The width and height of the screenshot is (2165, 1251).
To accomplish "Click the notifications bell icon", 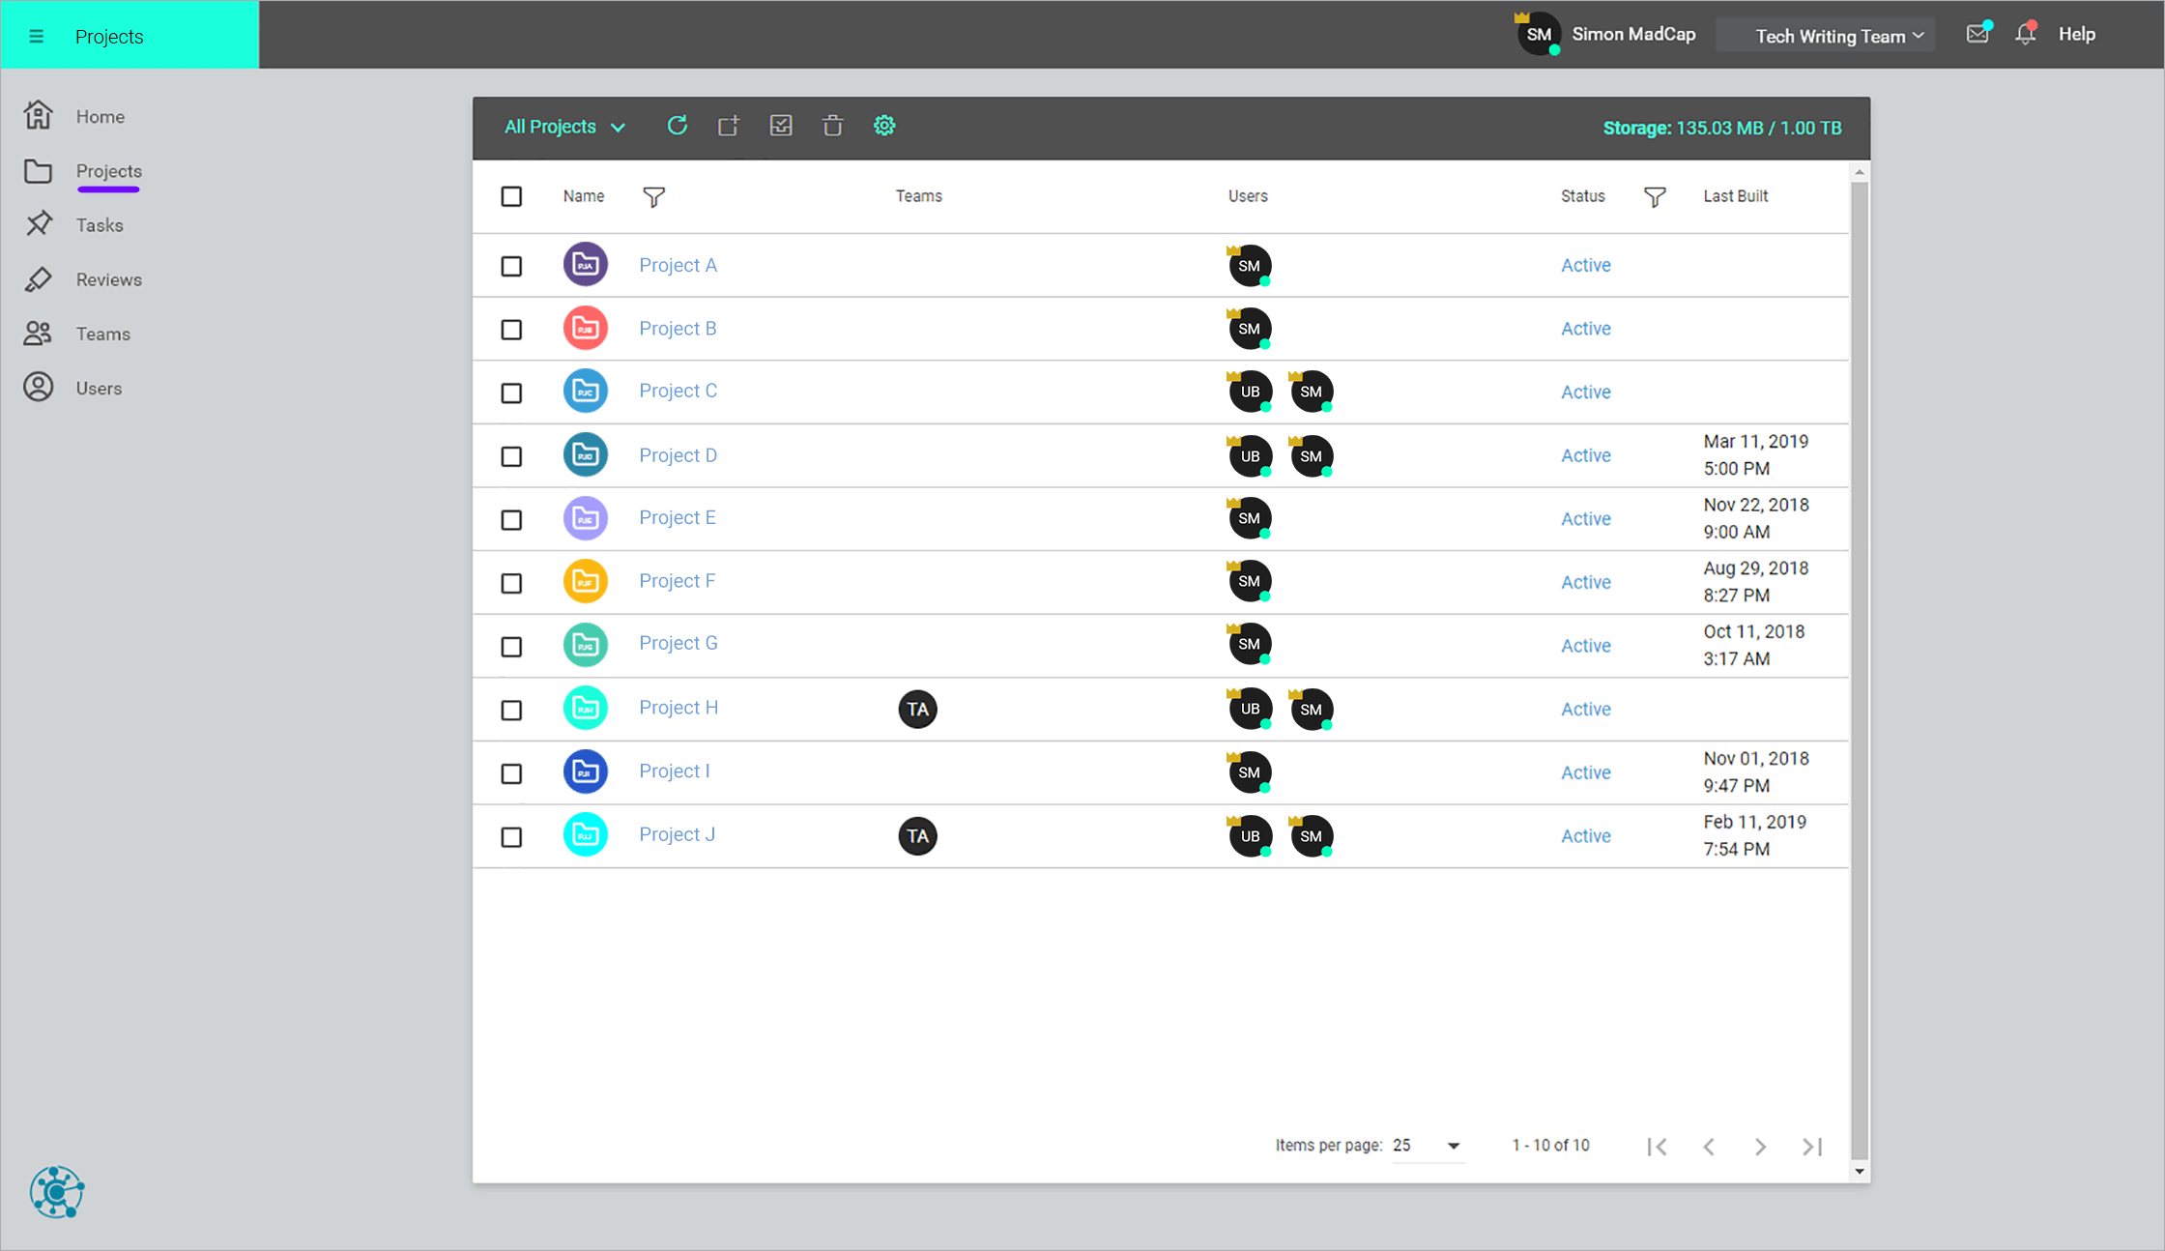I will coord(2025,34).
